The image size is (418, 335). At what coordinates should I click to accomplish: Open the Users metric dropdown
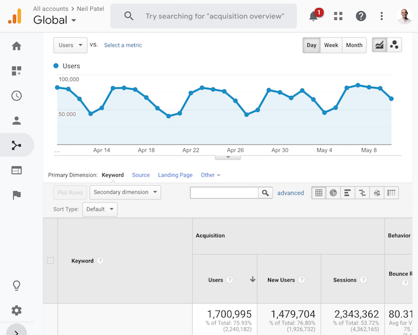pos(70,45)
